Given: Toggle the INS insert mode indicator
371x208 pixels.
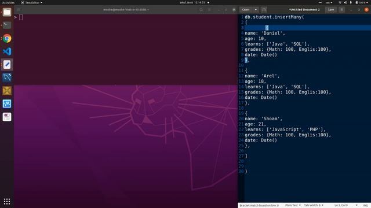Looking at the screenshot, I should (366, 206).
